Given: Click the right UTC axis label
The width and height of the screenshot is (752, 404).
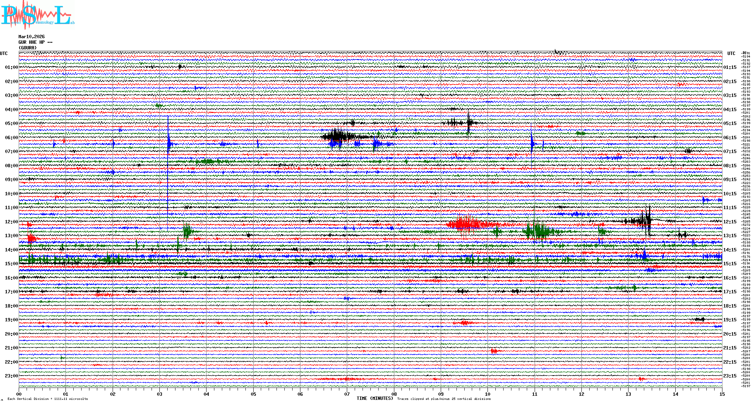Looking at the screenshot, I should (731, 53).
